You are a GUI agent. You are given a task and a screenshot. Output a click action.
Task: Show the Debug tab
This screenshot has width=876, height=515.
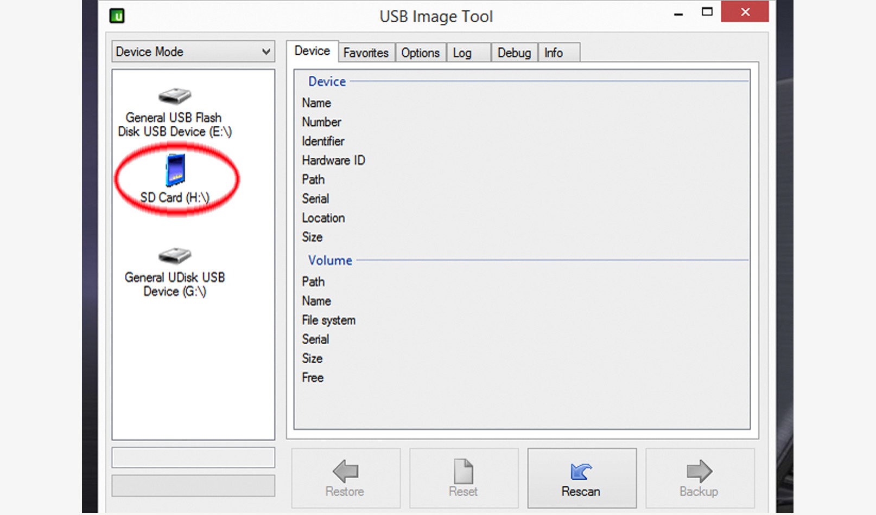(x=514, y=53)
